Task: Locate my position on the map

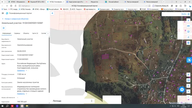Action: (x=188, y=75)
